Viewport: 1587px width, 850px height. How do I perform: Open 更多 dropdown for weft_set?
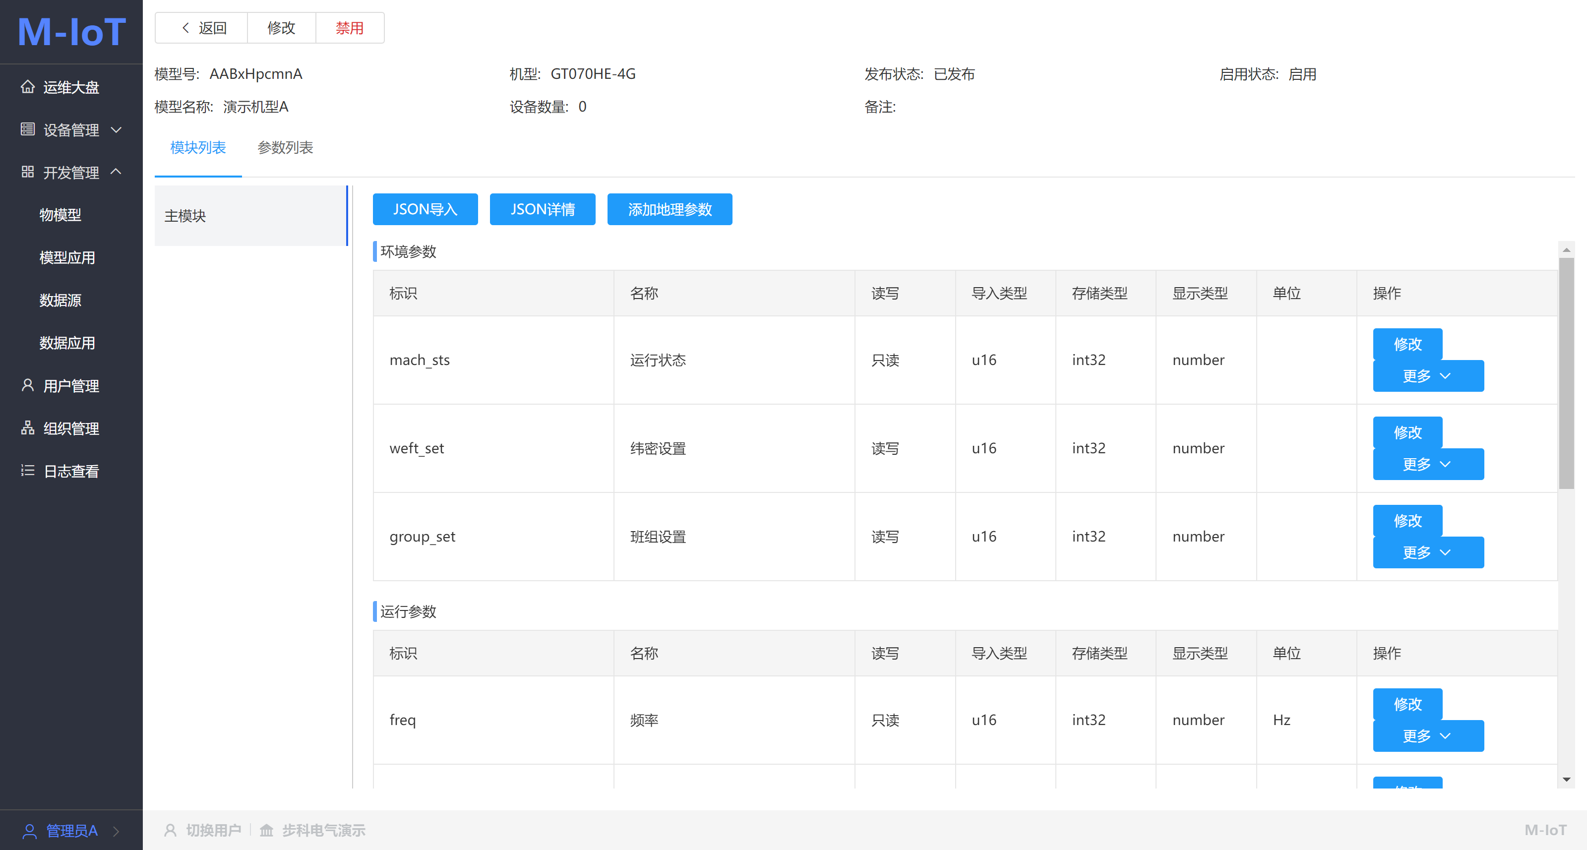1428,464
